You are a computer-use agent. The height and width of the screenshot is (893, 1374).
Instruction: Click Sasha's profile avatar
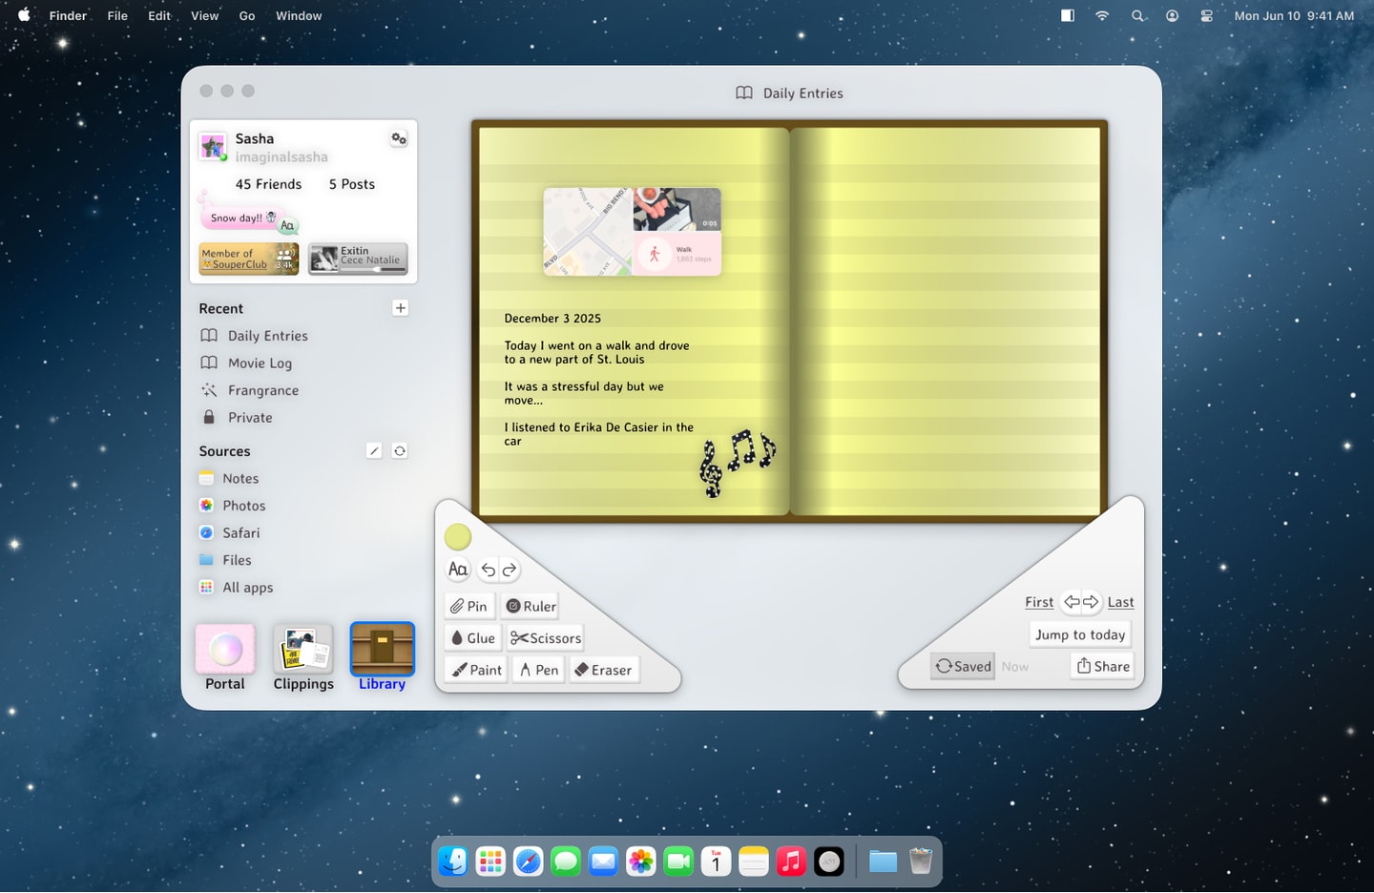coord(213,147)
